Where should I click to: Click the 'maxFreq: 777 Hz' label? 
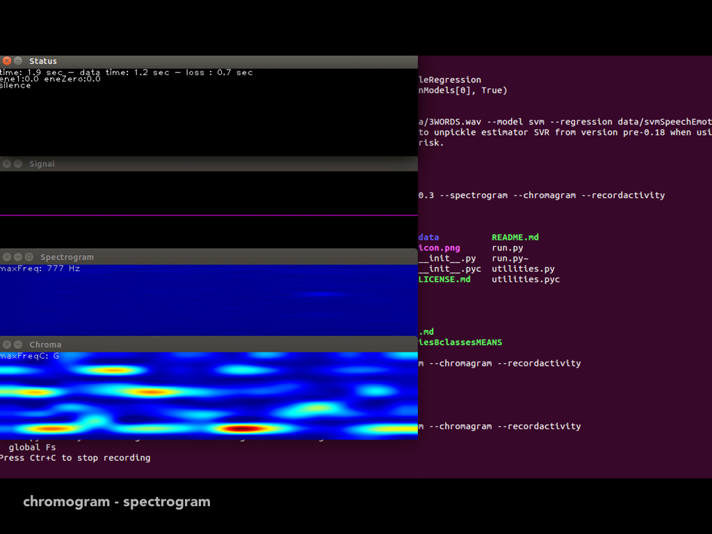click(x=40, y=268)
